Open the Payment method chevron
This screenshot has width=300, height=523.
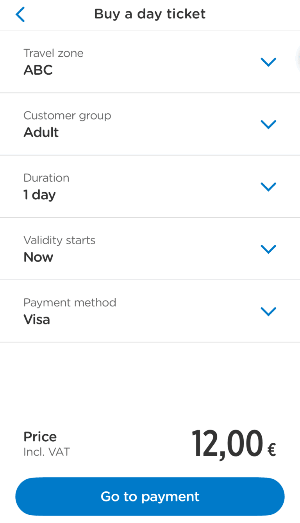coord(268,311)
